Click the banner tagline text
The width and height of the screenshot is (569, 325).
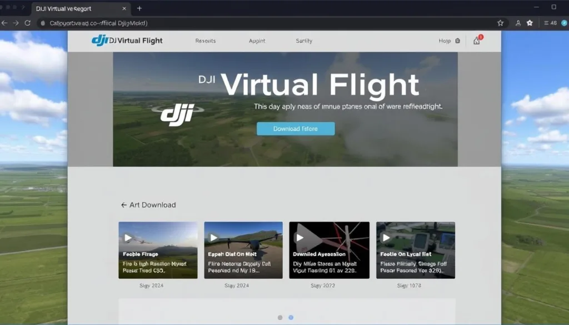348,107
